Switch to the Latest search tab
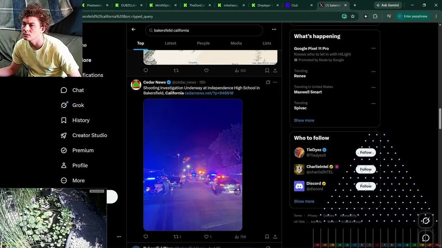The image size is (442, 248). pos(171,43)
